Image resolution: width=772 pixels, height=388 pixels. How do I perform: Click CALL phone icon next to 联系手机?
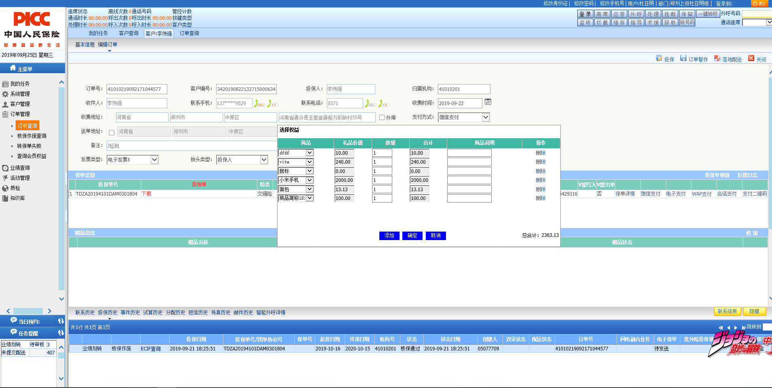pyautogui.click(x=259, y=103)
